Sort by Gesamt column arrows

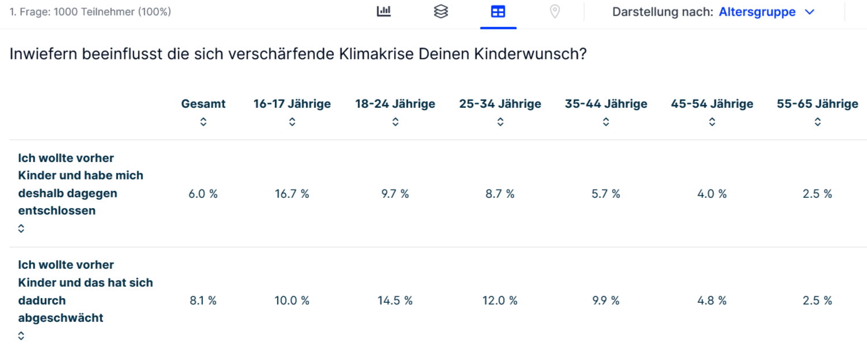pos(203,122)
